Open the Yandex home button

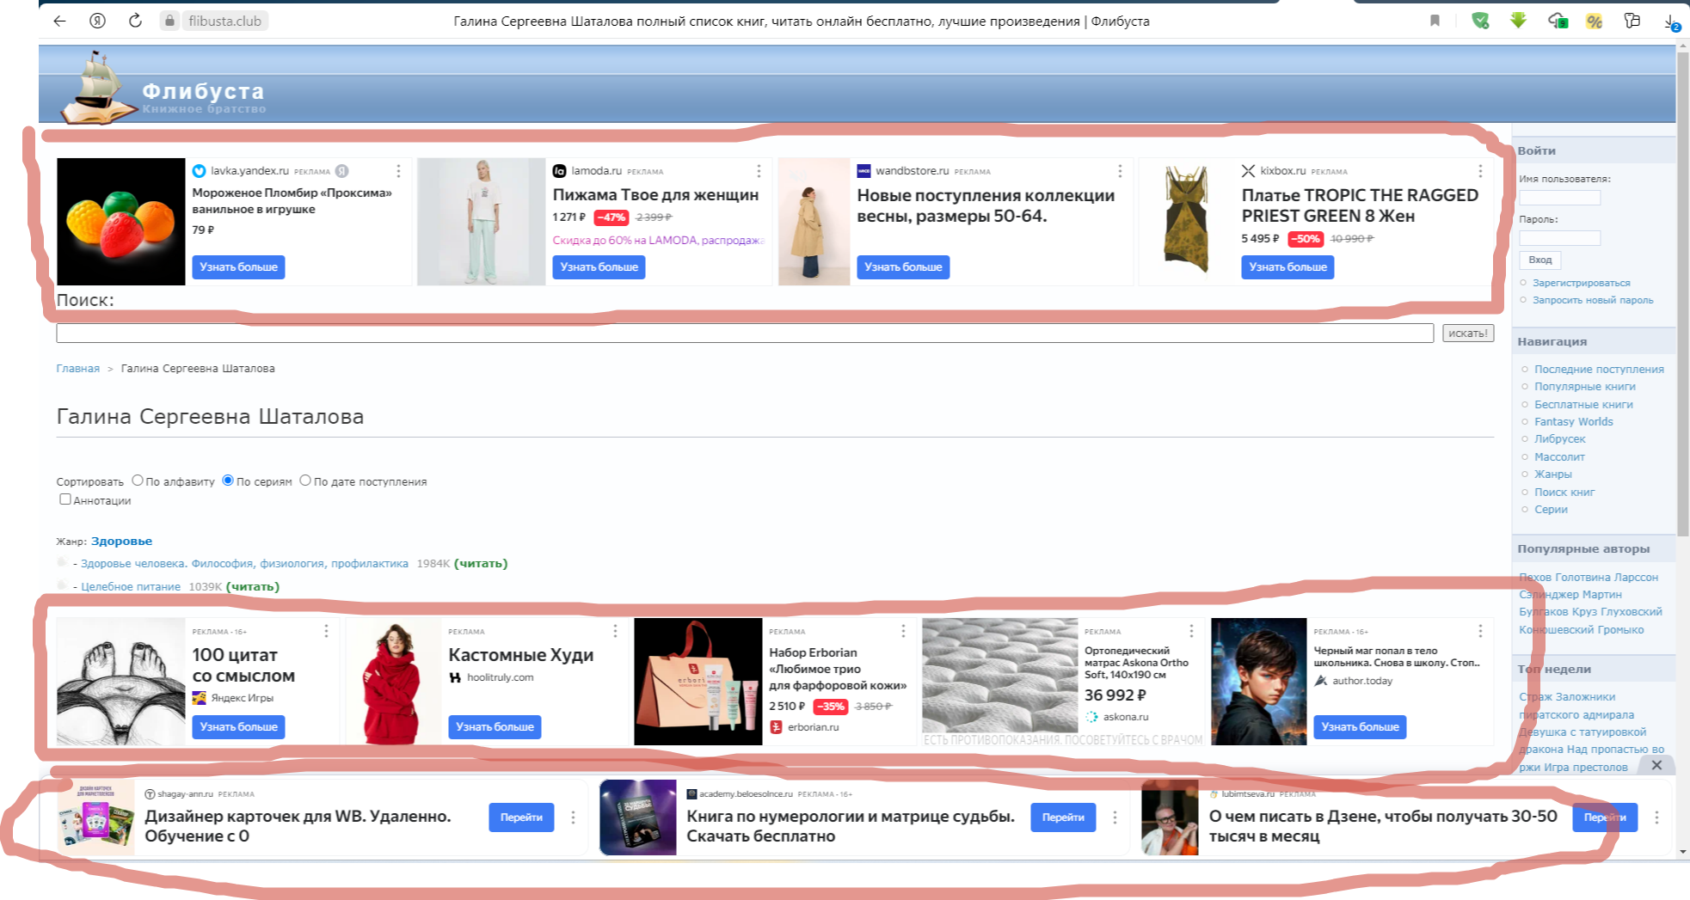point(97,21)
